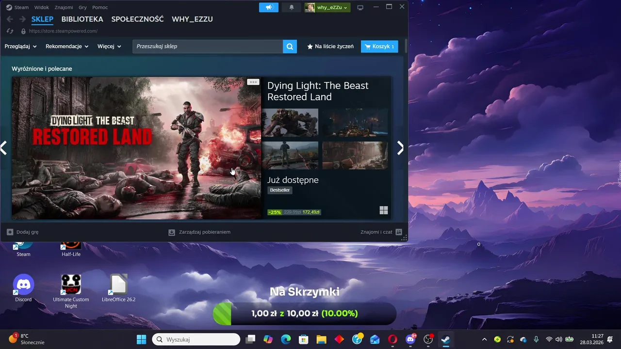Open Windows Start menu
This screenshot has width=621, height=349.
pos(142,339)
